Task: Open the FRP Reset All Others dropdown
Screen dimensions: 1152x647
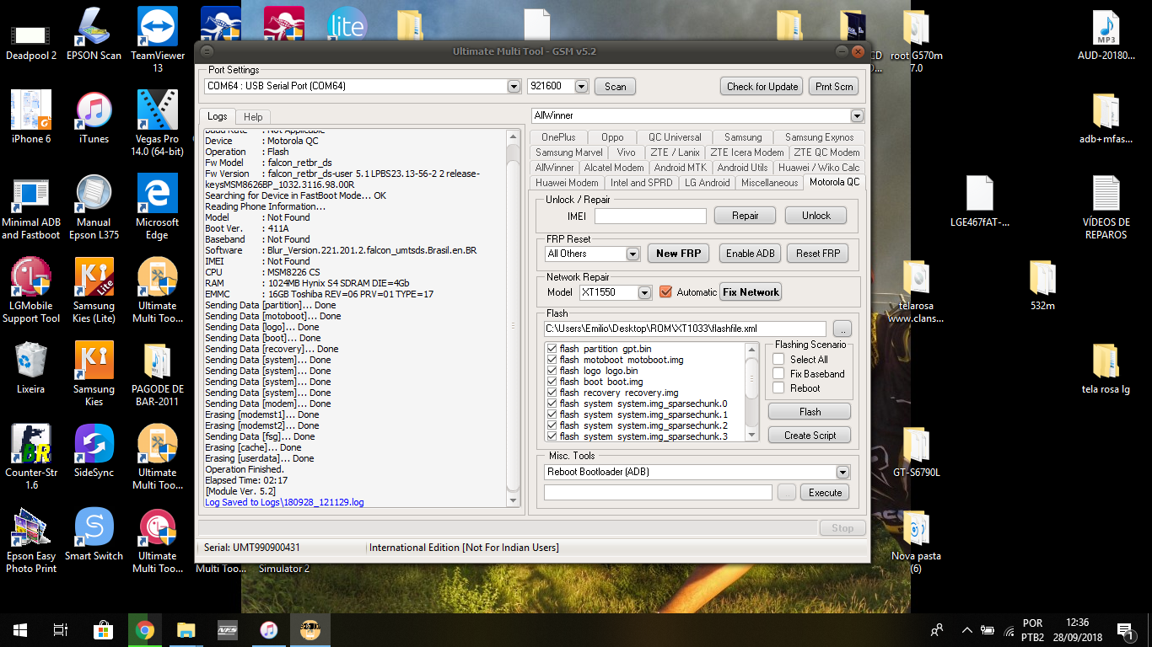Action: (x=633, y=254)
